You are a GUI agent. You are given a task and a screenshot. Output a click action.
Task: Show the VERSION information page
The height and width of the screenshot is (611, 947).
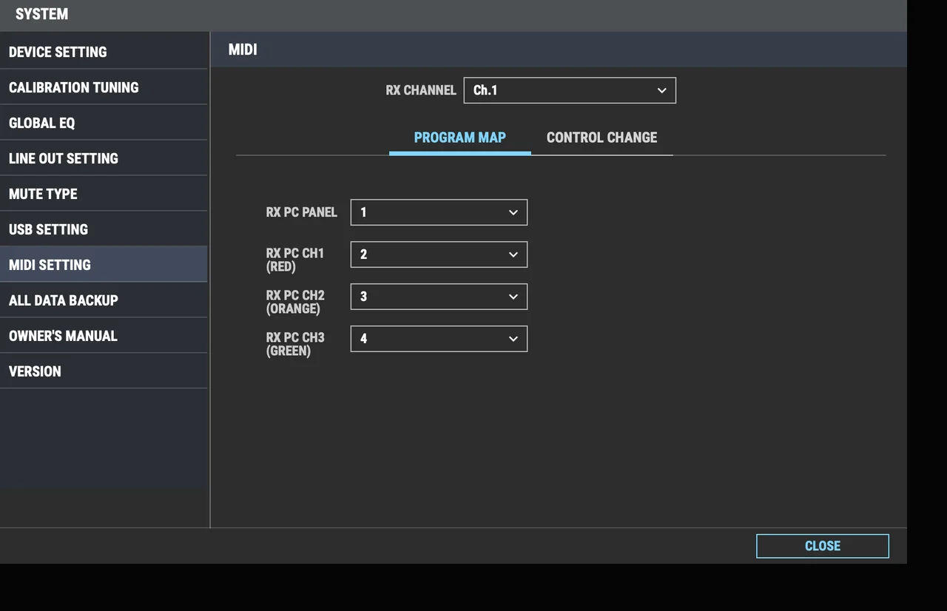(x=104, y=371)
